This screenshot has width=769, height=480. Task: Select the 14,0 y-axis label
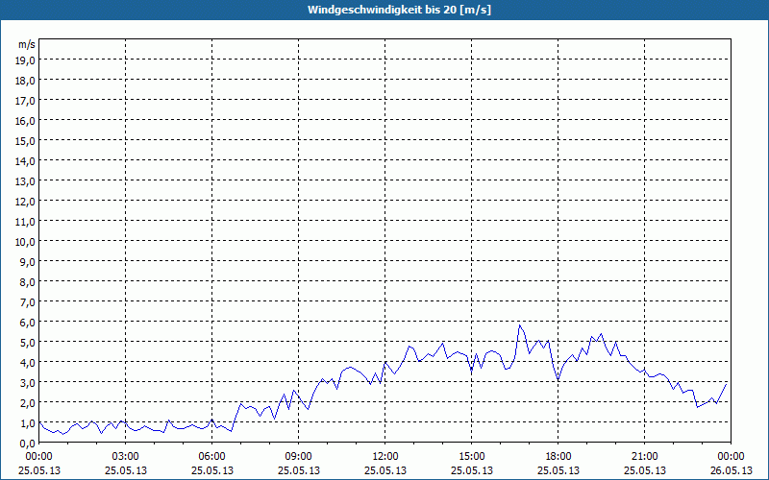coord(25,160)
